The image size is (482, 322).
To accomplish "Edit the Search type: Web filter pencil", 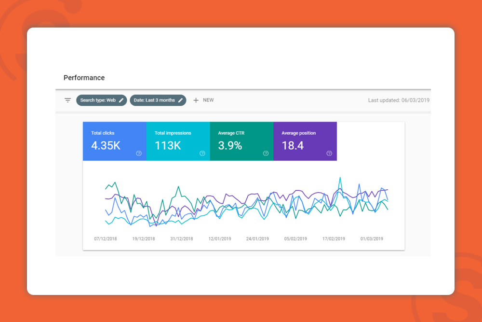I will coord(121,100).
